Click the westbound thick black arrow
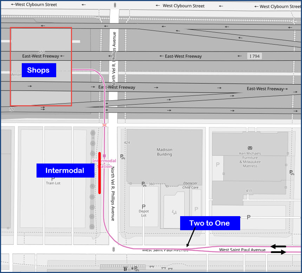This screenshot has width=302, height=273. coord(278,247)
